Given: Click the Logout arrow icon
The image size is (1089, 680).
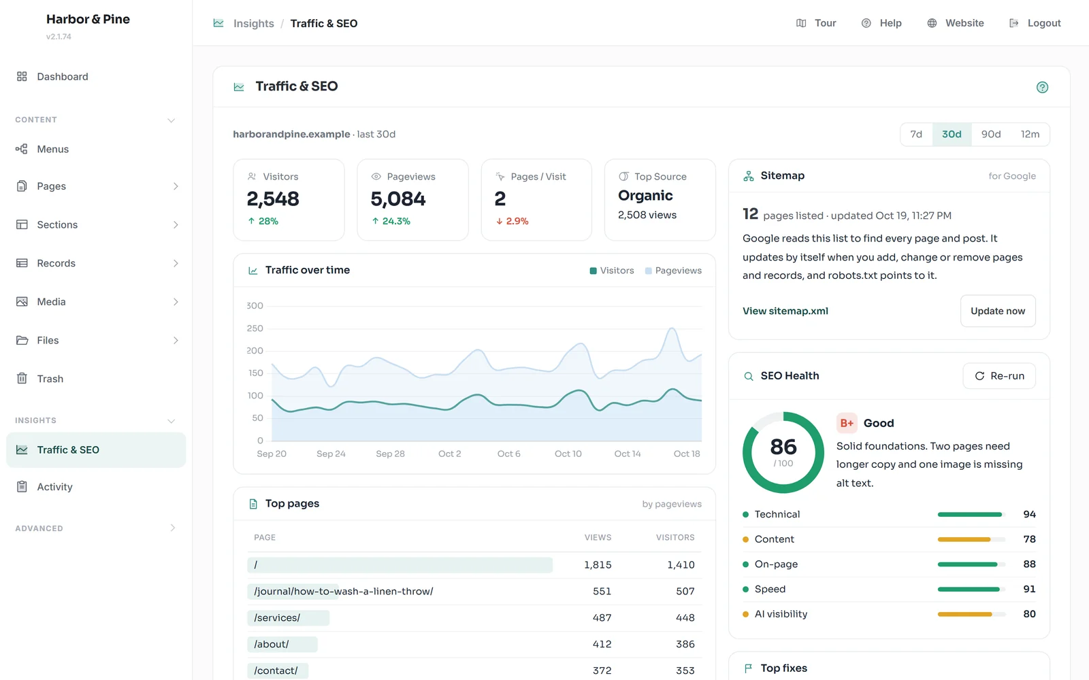Looking at the screenshot, I should pos(1014,23).
